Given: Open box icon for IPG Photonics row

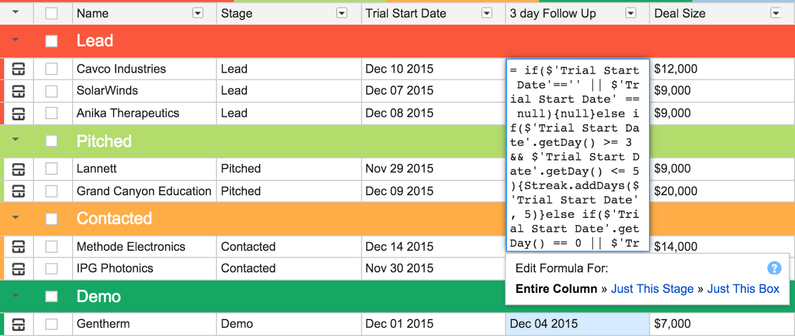Looking at the screenshot, I should (x=19, y=268).
